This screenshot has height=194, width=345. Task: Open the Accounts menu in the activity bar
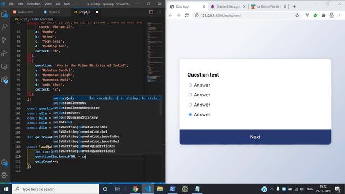4,163
